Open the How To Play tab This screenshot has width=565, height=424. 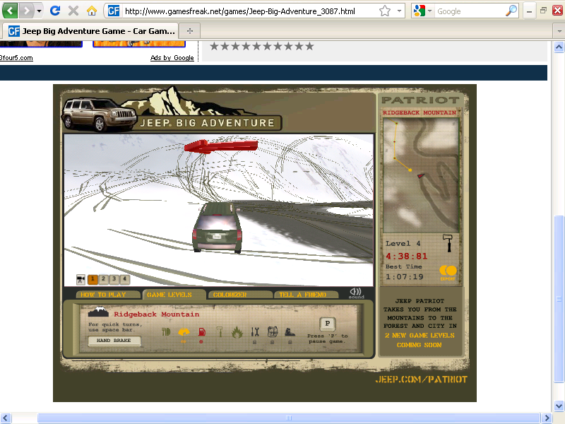click(x=108, y=295)
